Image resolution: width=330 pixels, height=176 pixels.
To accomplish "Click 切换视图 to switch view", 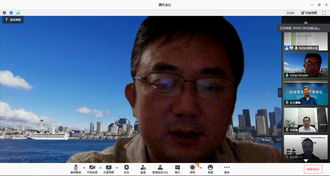I will pyautogui.click(x=309, y=13).
